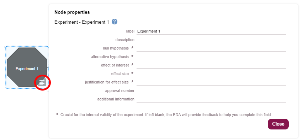Close the Node properties panel
303x139 pixels.
278,124
